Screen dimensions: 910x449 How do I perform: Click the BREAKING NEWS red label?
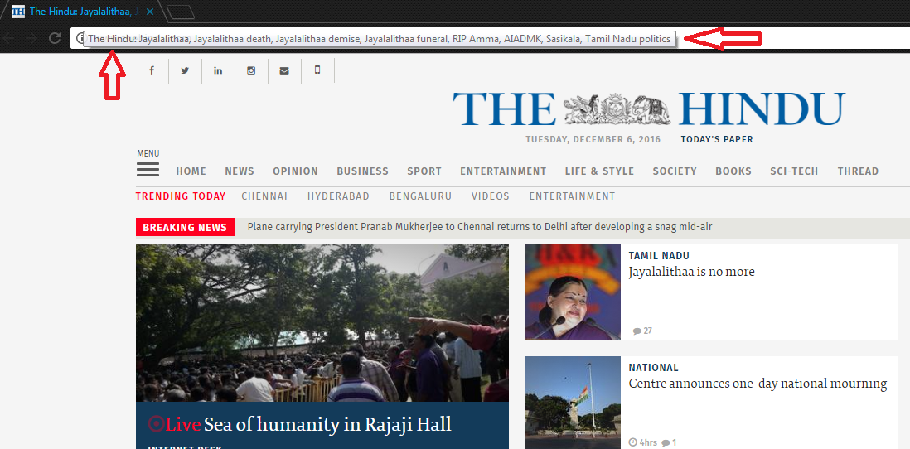point(185,228)
